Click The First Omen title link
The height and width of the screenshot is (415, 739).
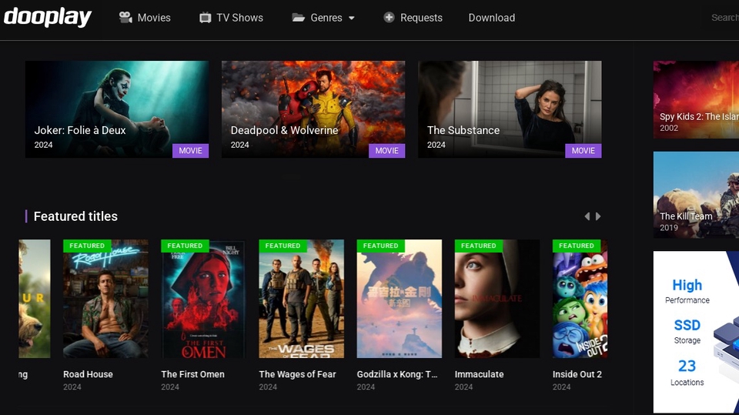(192, 374)
